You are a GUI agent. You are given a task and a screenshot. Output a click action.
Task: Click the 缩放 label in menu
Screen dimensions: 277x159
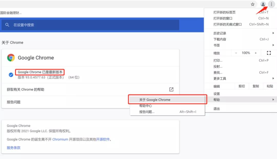pyautogui.click(x=216, y=53)
